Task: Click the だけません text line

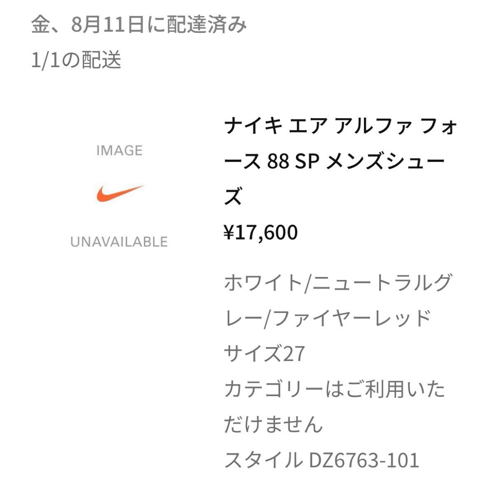Action: [x=273, y=424]
